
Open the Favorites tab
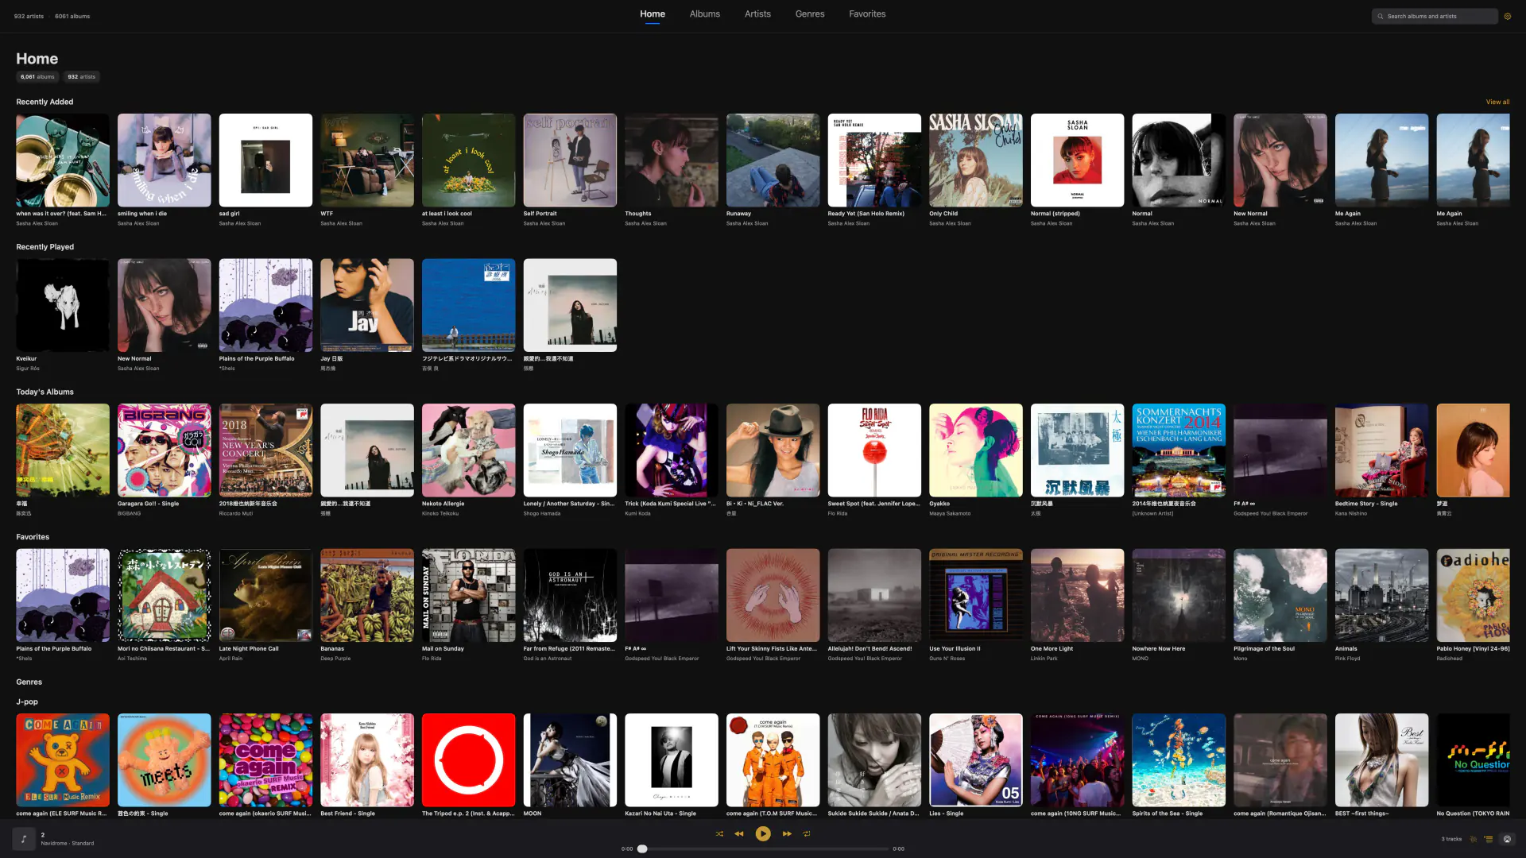867,14
